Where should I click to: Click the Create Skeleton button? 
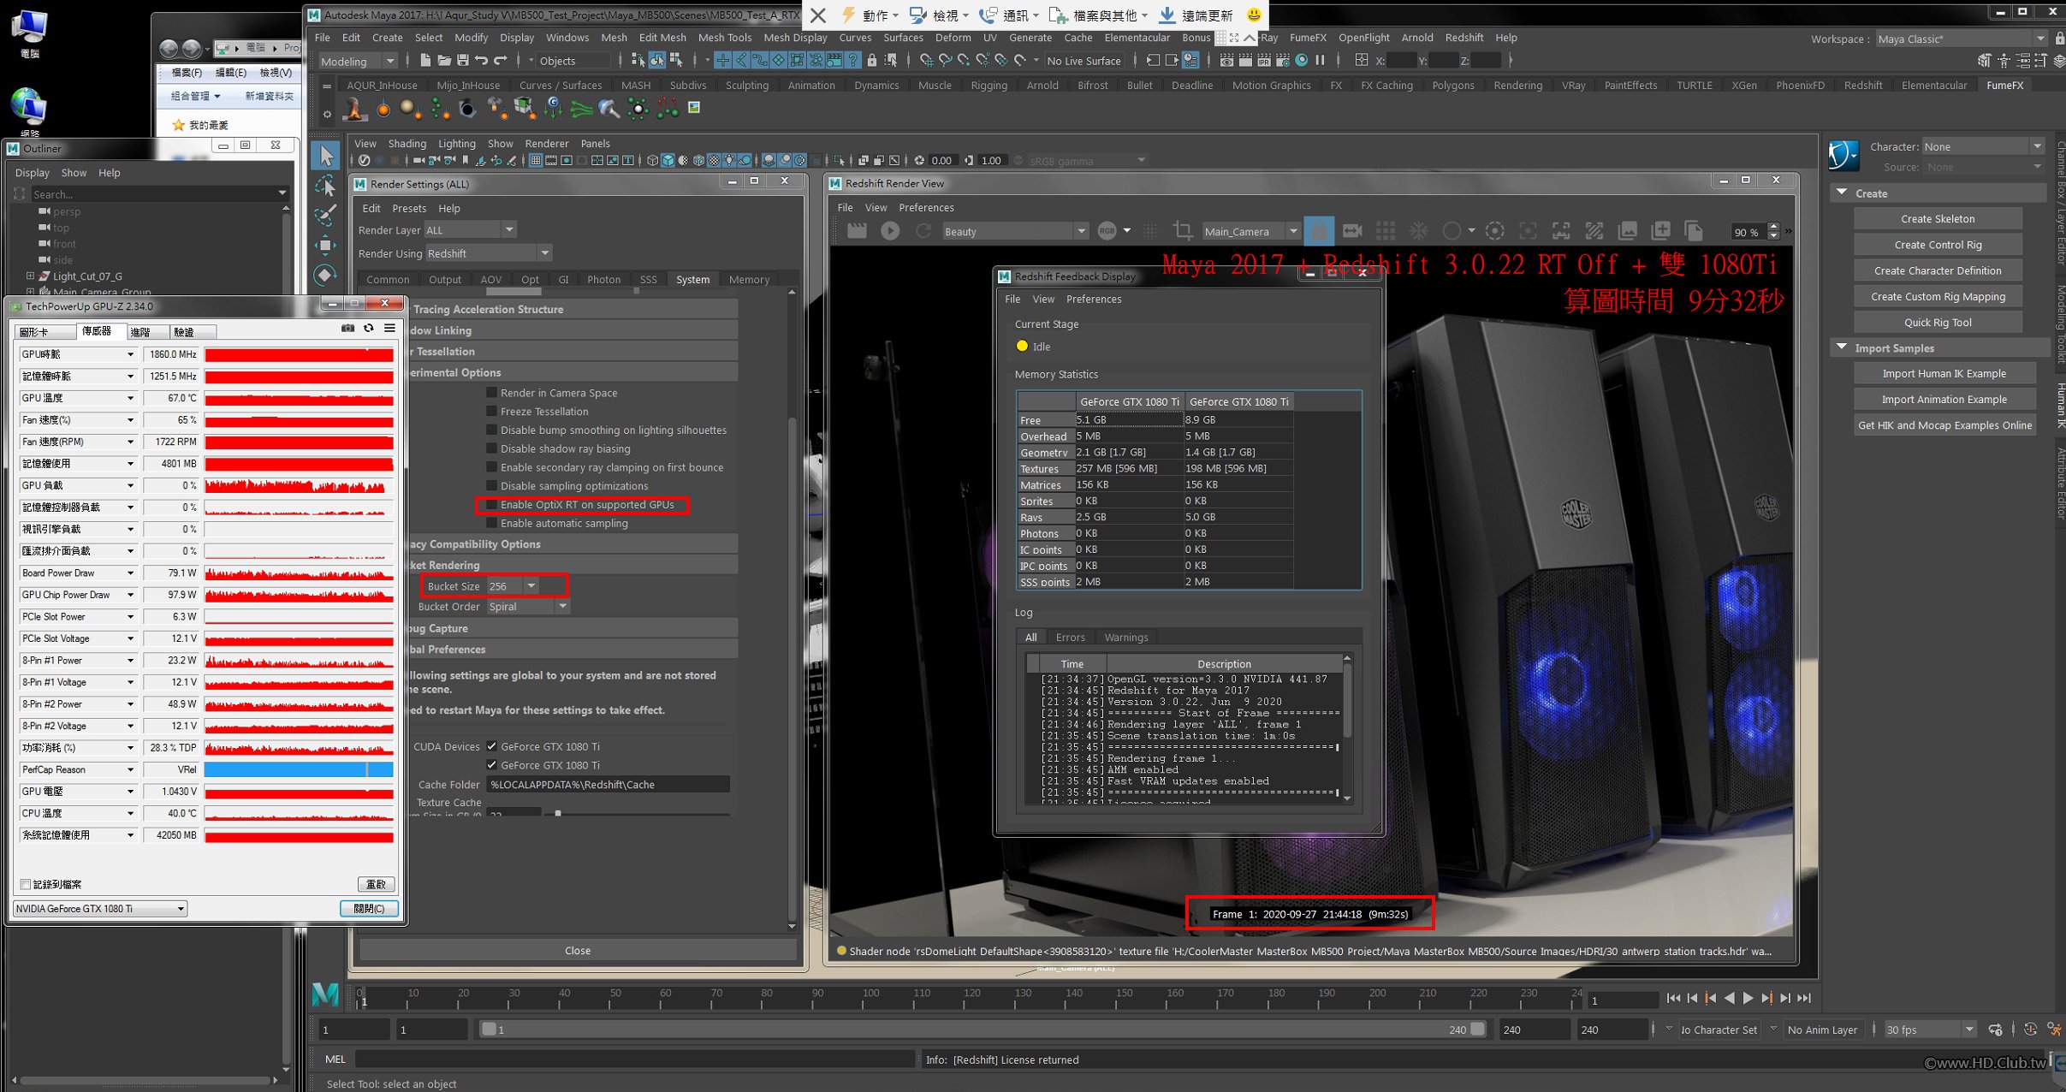point(1937,219)
